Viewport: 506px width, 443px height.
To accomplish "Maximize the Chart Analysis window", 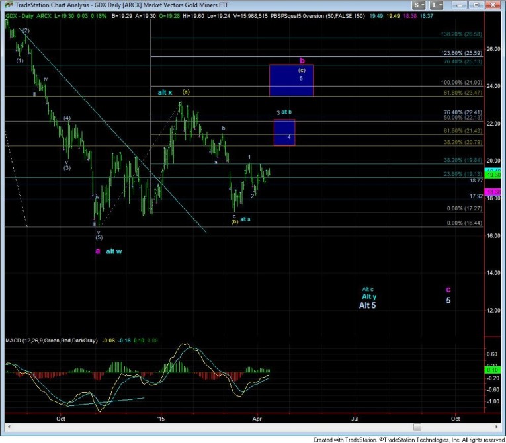I will click(x=476, y=5).
